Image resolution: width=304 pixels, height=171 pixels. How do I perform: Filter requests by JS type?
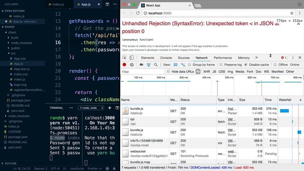coord(214,72)
